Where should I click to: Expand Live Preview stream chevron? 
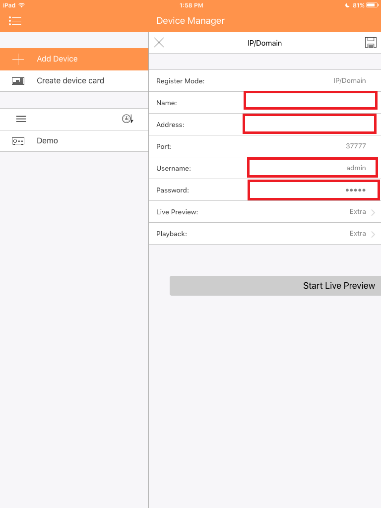coord(373,212)
